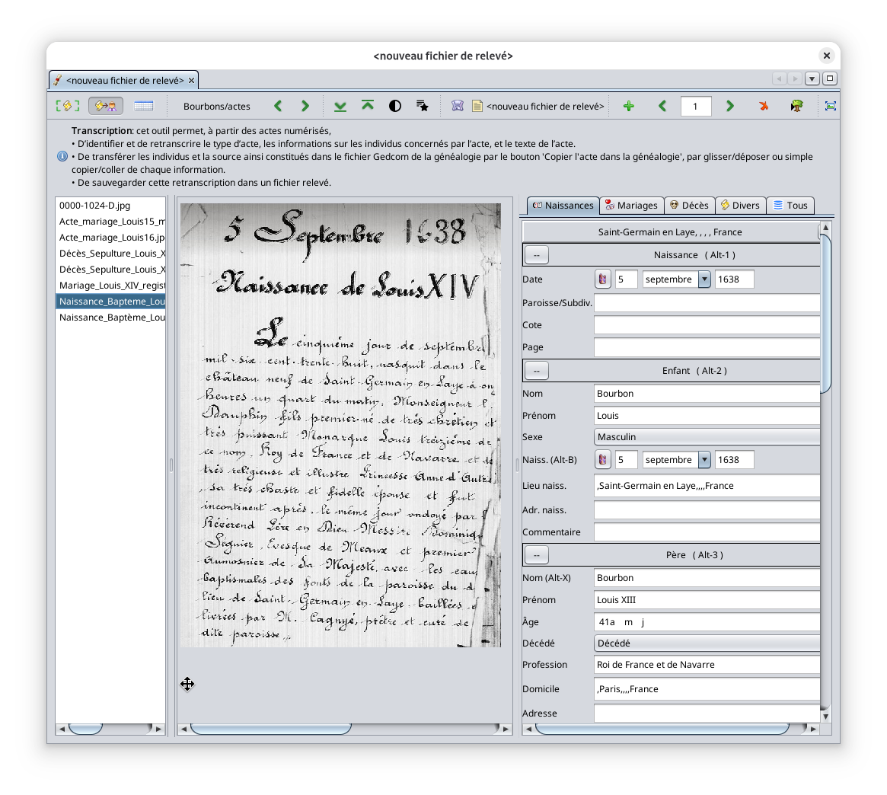
Task: Click the Lieu naiss. field
Action: (x=707, y=486)
